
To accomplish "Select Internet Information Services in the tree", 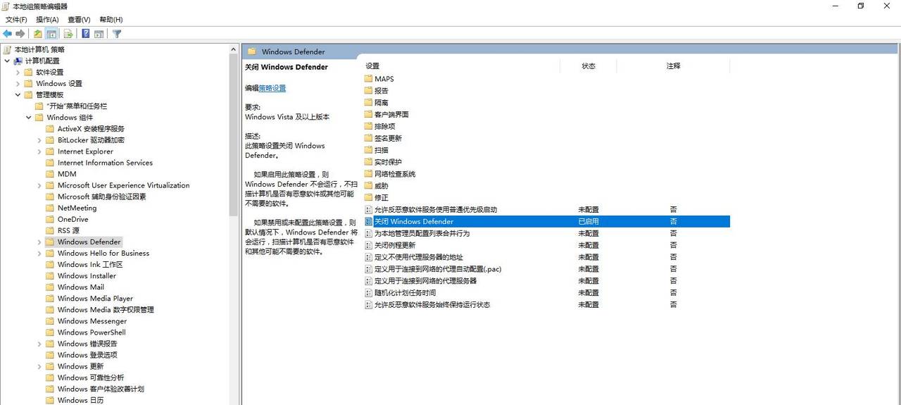I will (x=105, y=163).
